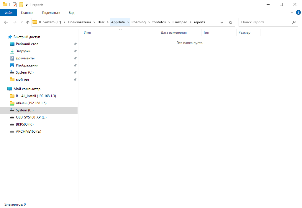Go to AppData breadcrumb segment
The height and width of the screenshot is (208, 302).
click(x=118, y=22)
